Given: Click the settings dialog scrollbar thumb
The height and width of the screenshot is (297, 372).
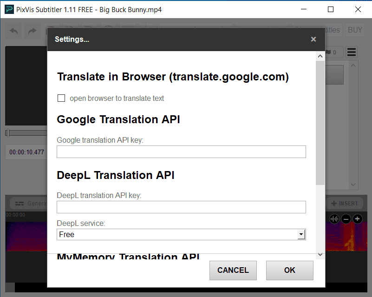Looking at the screenshot, I should (320, 123).
